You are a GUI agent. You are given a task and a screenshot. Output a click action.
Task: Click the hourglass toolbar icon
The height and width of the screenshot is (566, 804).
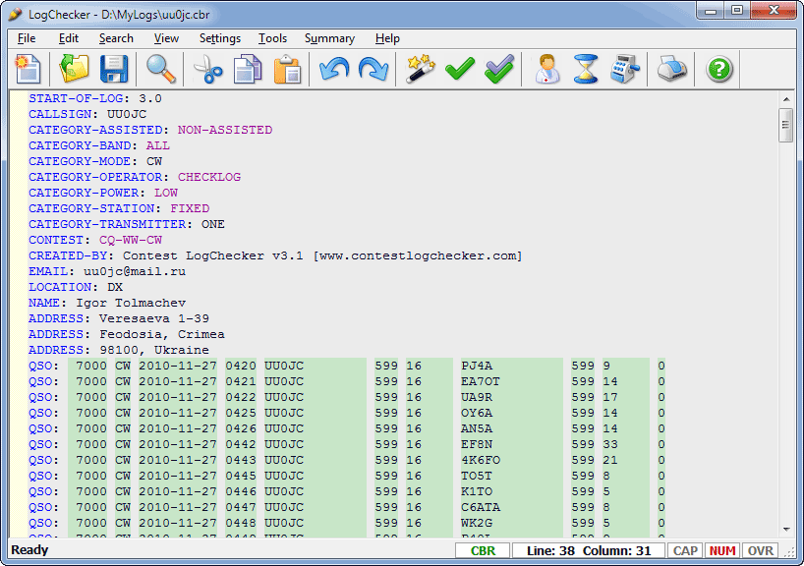[x=587, y=69]
